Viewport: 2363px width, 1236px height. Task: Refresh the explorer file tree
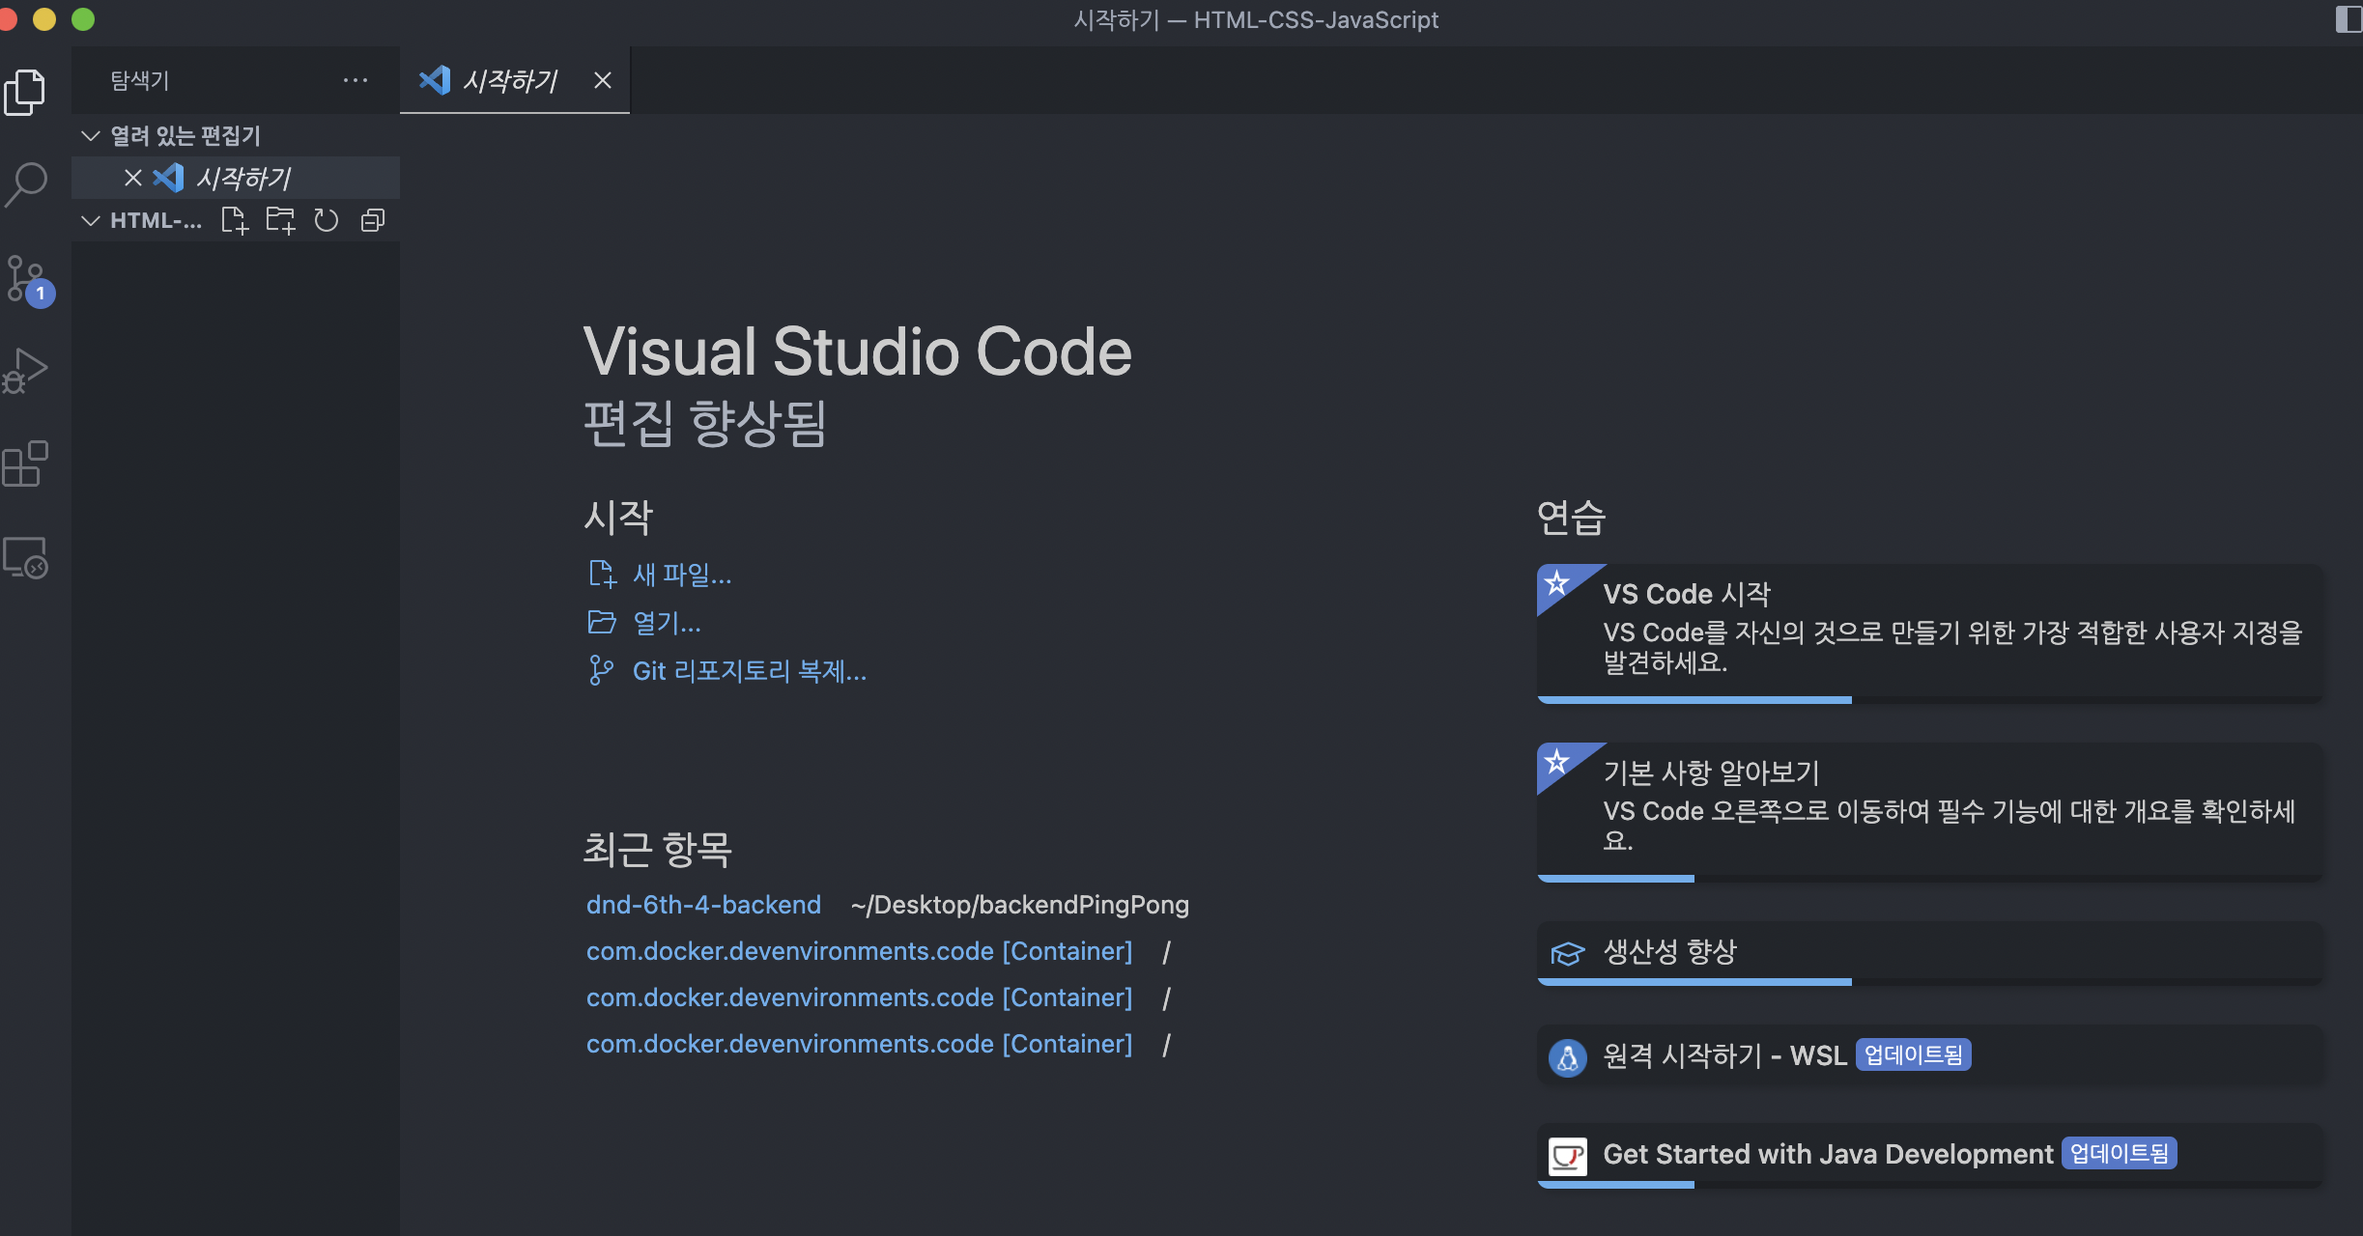327,221
